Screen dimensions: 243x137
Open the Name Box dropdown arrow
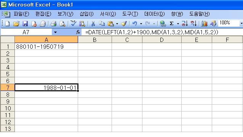[x=55, y=32]
